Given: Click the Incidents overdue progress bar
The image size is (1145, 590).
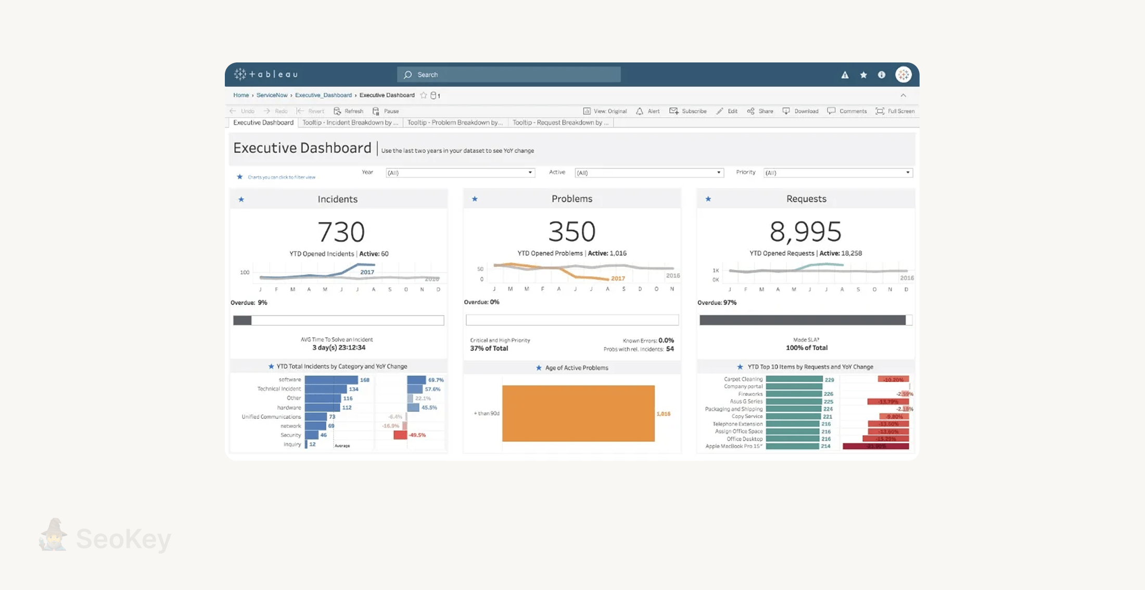Looking at the screenshot, I should tap(338, 320).
